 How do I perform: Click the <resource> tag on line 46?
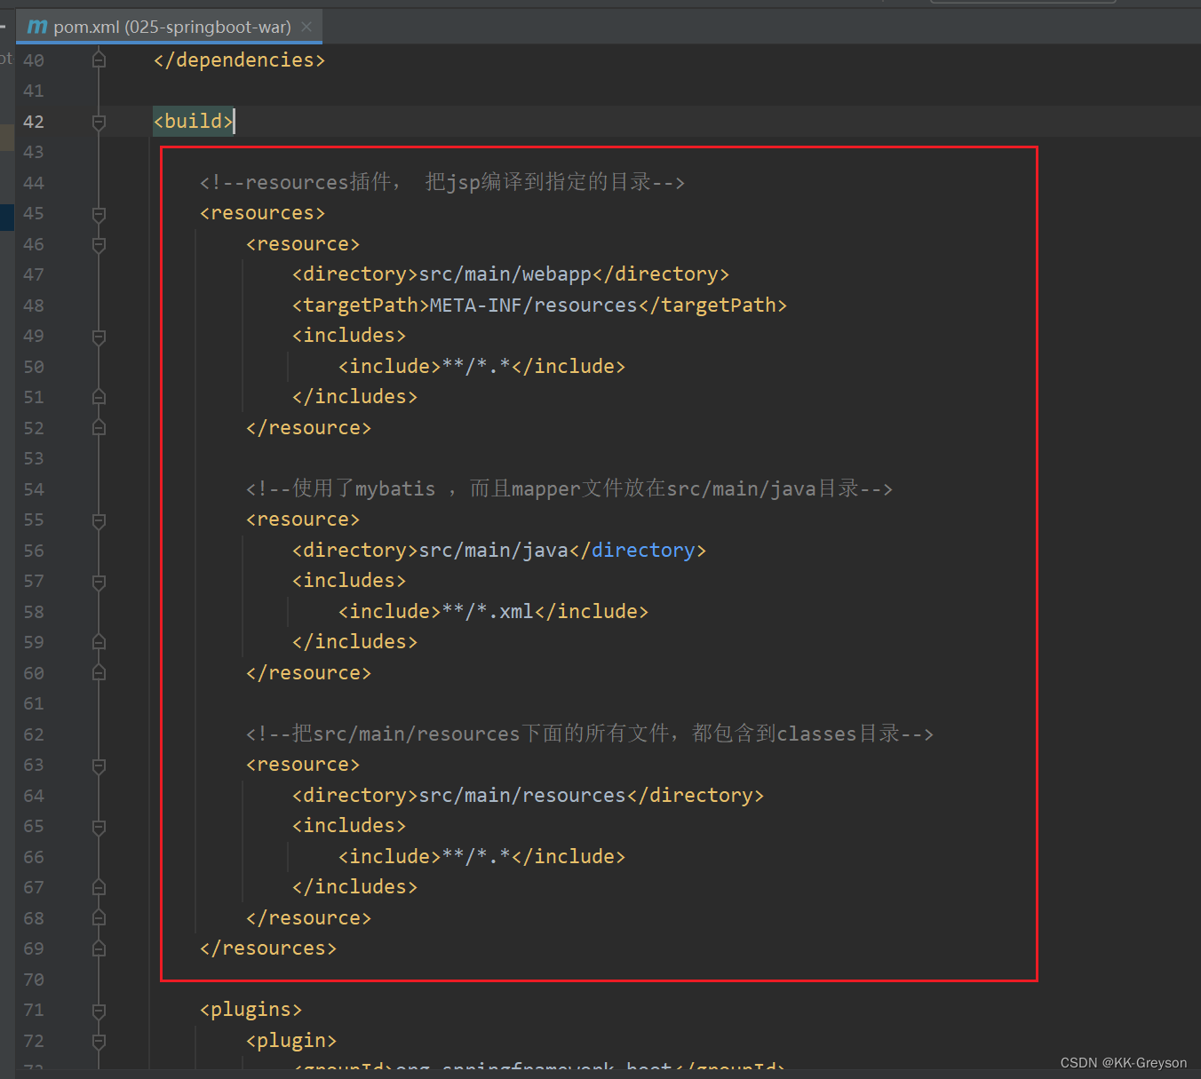pyautogui.click(x=303, y=244)
